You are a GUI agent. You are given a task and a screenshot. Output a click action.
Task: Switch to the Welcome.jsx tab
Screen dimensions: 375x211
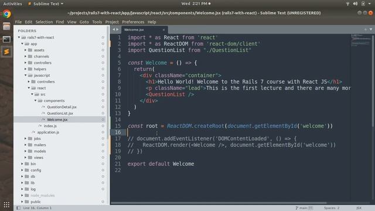[145, 30]
